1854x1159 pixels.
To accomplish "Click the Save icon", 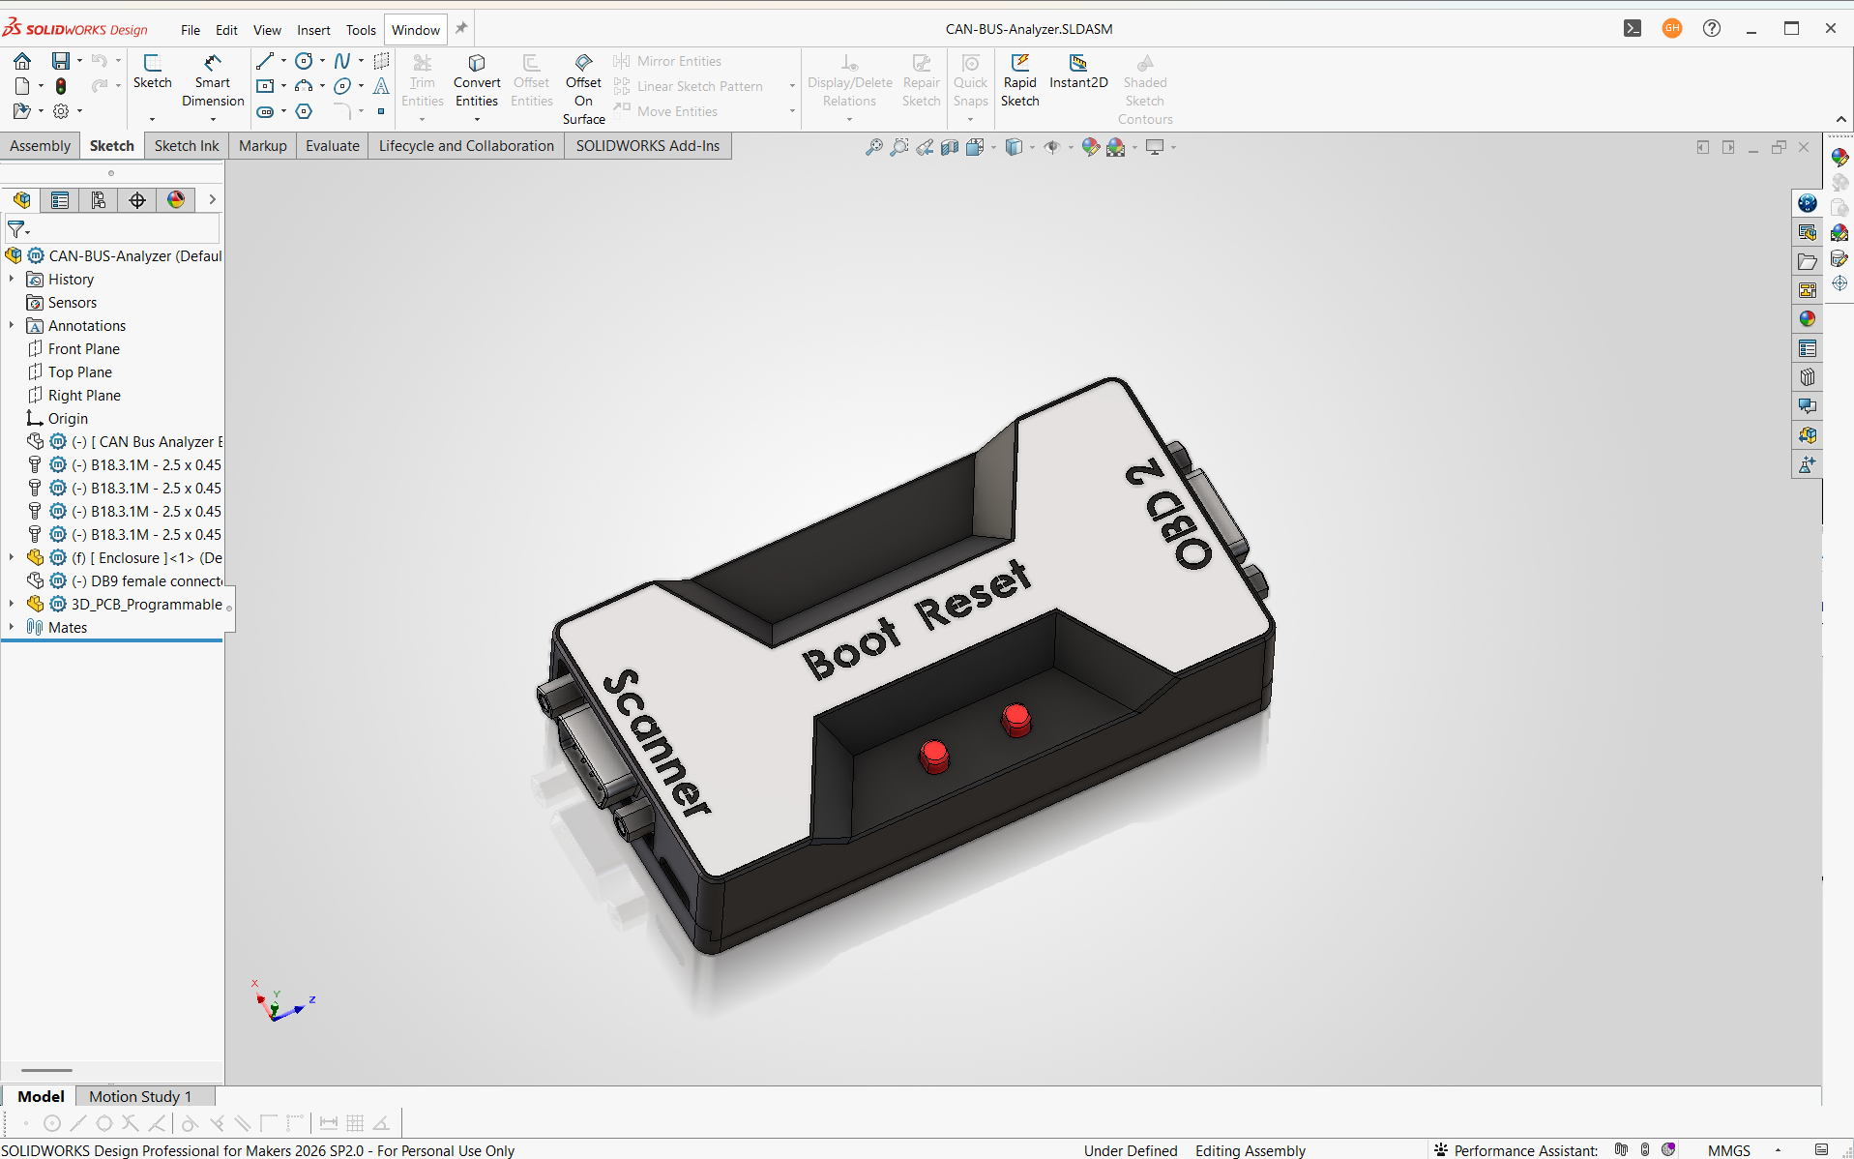I will (60, 61).
